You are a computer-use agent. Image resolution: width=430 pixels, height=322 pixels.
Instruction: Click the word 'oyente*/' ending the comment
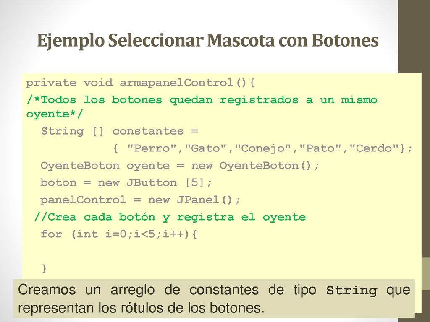(54, 114)
